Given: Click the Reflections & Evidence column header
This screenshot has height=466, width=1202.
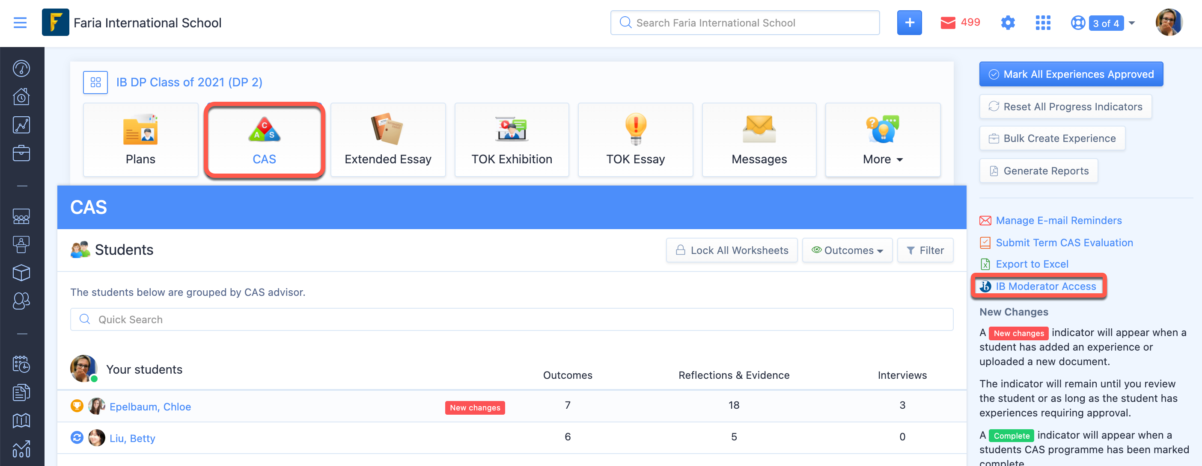Looking at the screenshot, I should pyautogui.click(x=734, y=375).
